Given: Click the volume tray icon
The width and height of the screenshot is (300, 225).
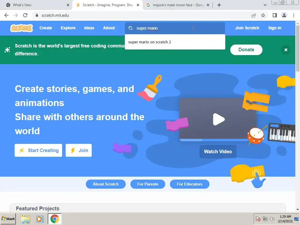Looking at the screenshot, I should pyautogui.click(x=272, y=219).
